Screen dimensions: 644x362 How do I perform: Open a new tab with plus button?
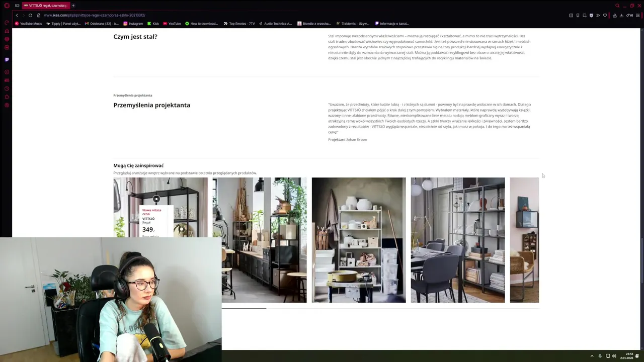pos(73,6)
